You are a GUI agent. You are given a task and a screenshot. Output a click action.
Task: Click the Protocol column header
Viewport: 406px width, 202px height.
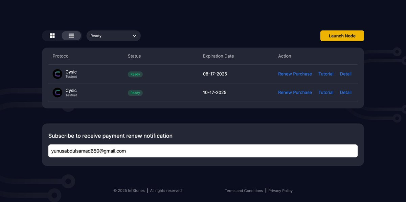[x=61, y=56]
